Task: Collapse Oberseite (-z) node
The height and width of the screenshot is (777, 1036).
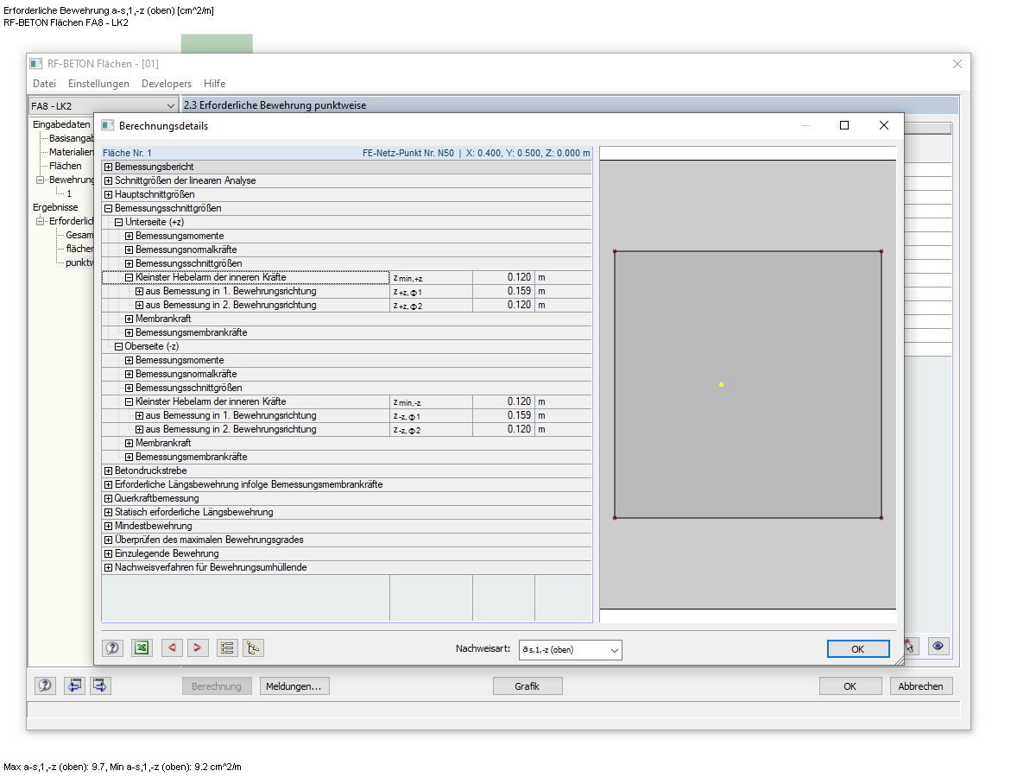Action: pos(118,346)
